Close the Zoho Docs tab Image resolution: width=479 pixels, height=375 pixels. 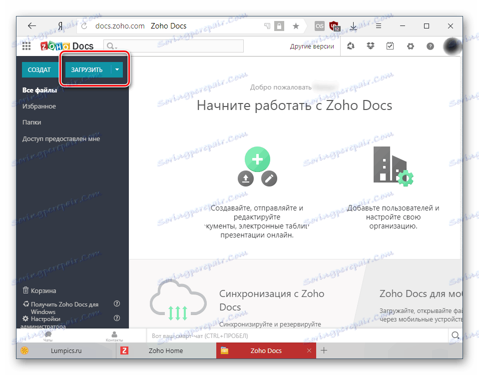pyautogui.click(x=309, y=350)
